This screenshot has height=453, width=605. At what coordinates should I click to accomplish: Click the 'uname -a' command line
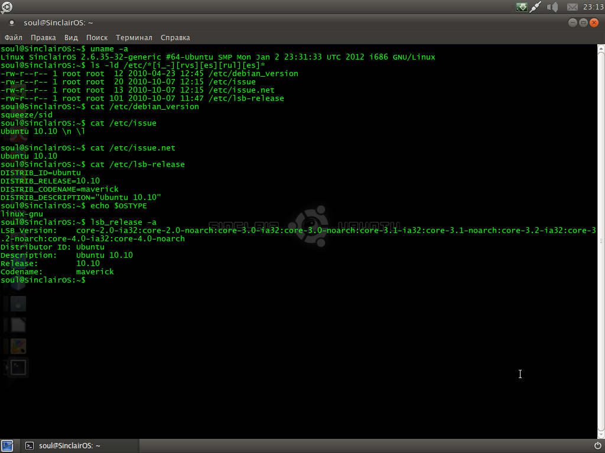[64, 48]
